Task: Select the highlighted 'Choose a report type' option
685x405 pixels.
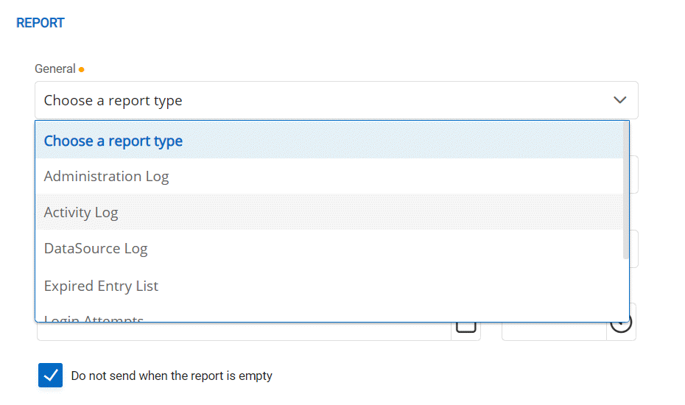Action: pyautogui.click(x=113, y=141)
